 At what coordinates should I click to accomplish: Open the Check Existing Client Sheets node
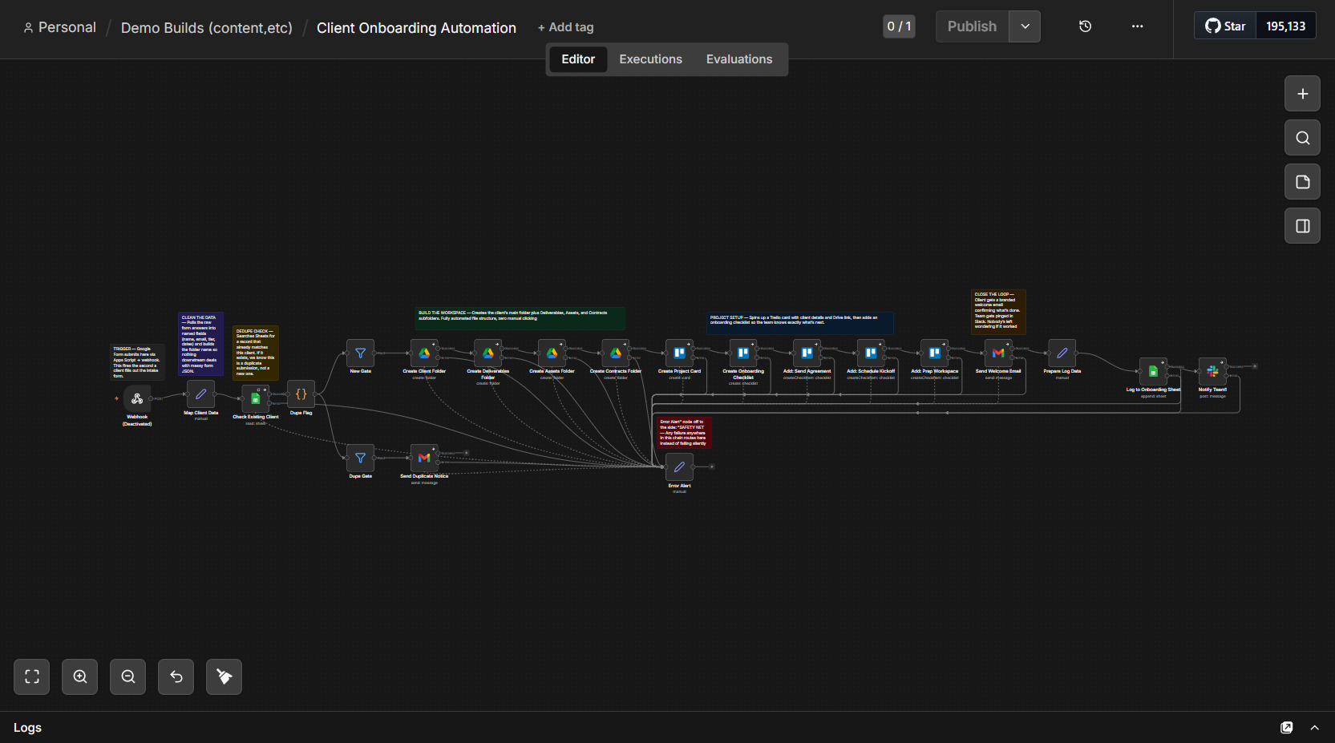coord(256,398)
